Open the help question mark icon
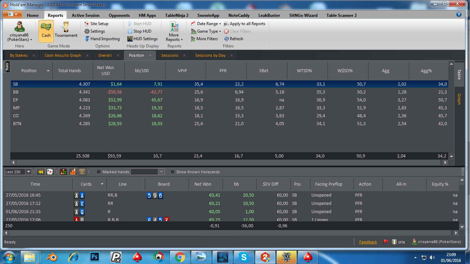 tap(459, 14)
